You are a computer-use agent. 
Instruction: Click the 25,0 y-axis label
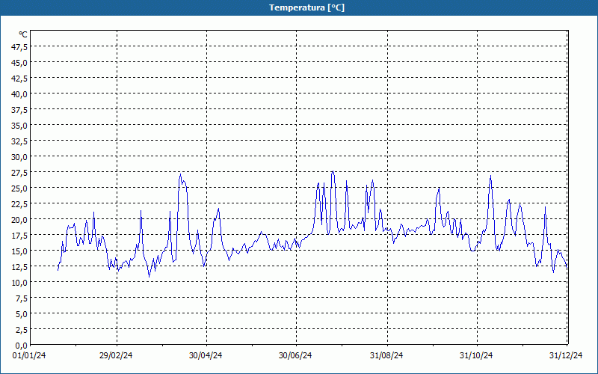pyautogui.click(x=20, y=188)
